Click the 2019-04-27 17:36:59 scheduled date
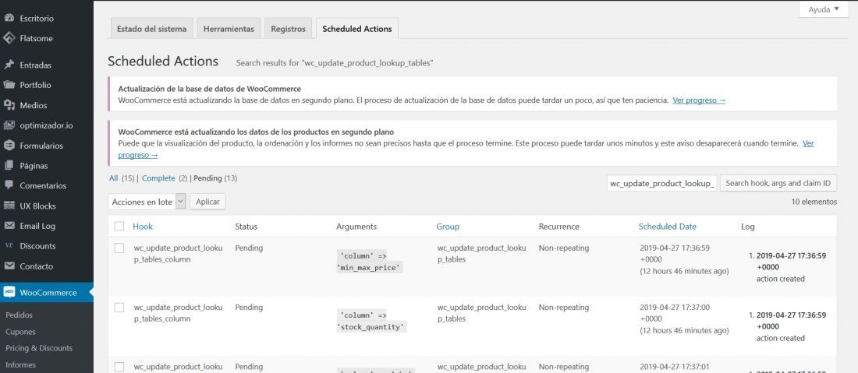858x373 pixels. pyautogui.click(x=675, y=248)
